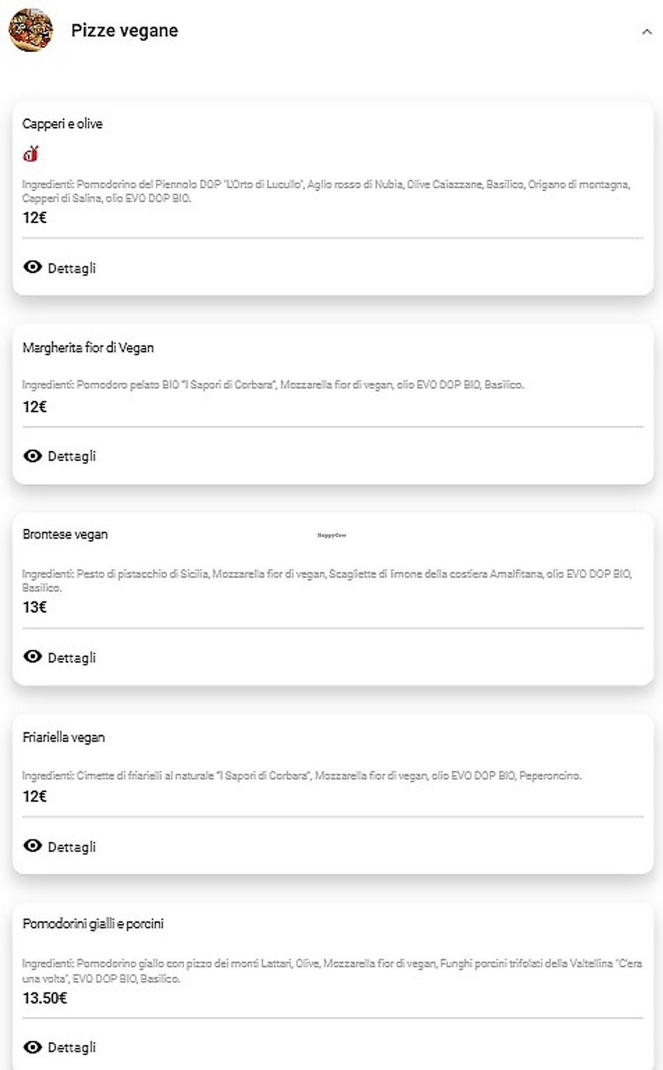Image resolution: width=663 pixels, height=1070 pixels.
Task: Click the eye icon for Margherita fior di Vegan
Action: coord(32,456)
